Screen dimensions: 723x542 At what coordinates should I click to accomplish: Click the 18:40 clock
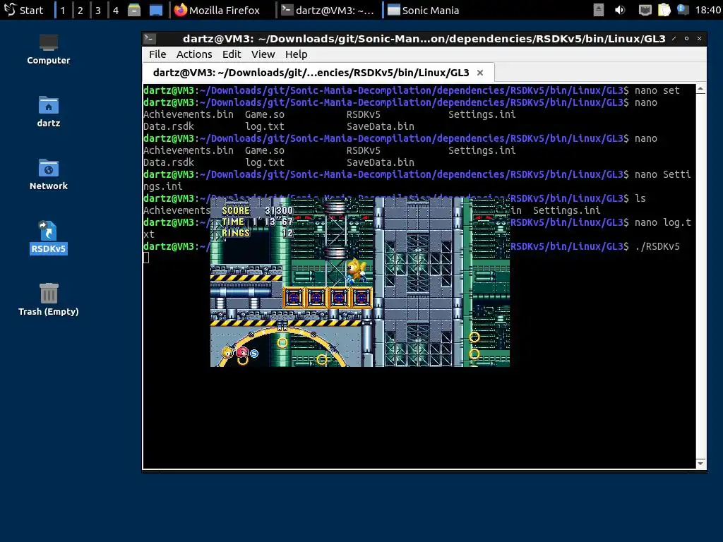(x=707, y=10)
